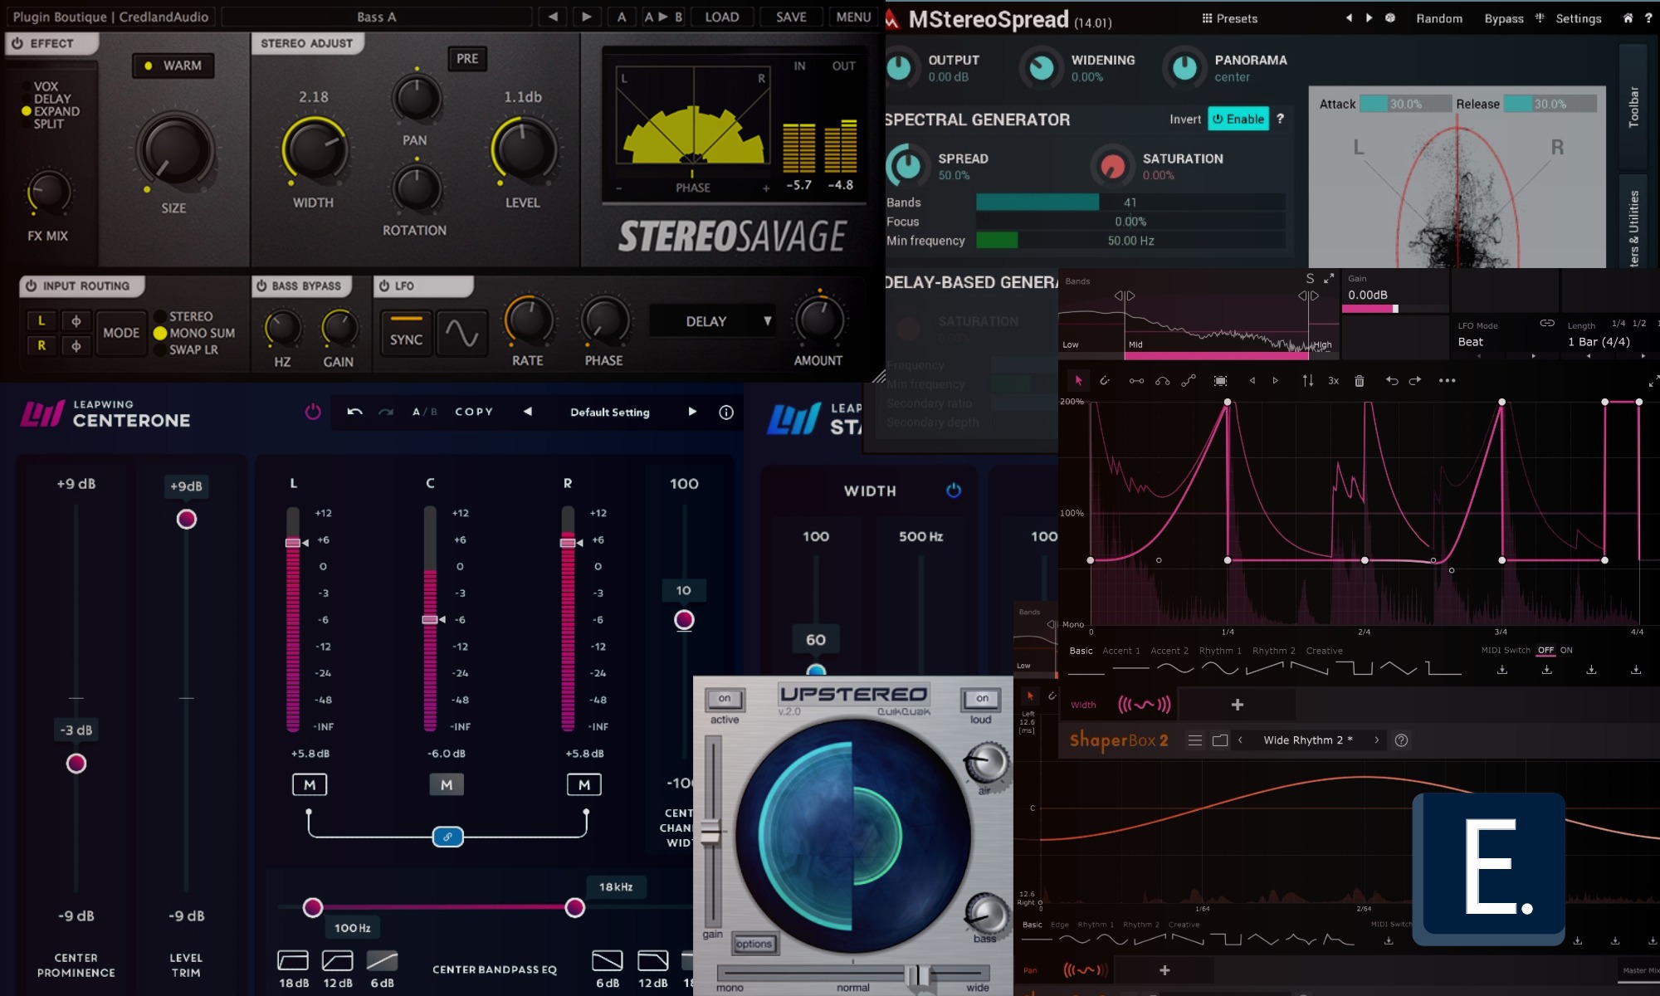
Task: Mute the C channel in CenterOne
Action: (447, 784)
